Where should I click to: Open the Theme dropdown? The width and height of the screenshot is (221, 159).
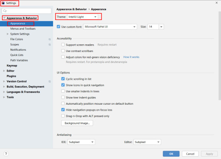[83, 17]
